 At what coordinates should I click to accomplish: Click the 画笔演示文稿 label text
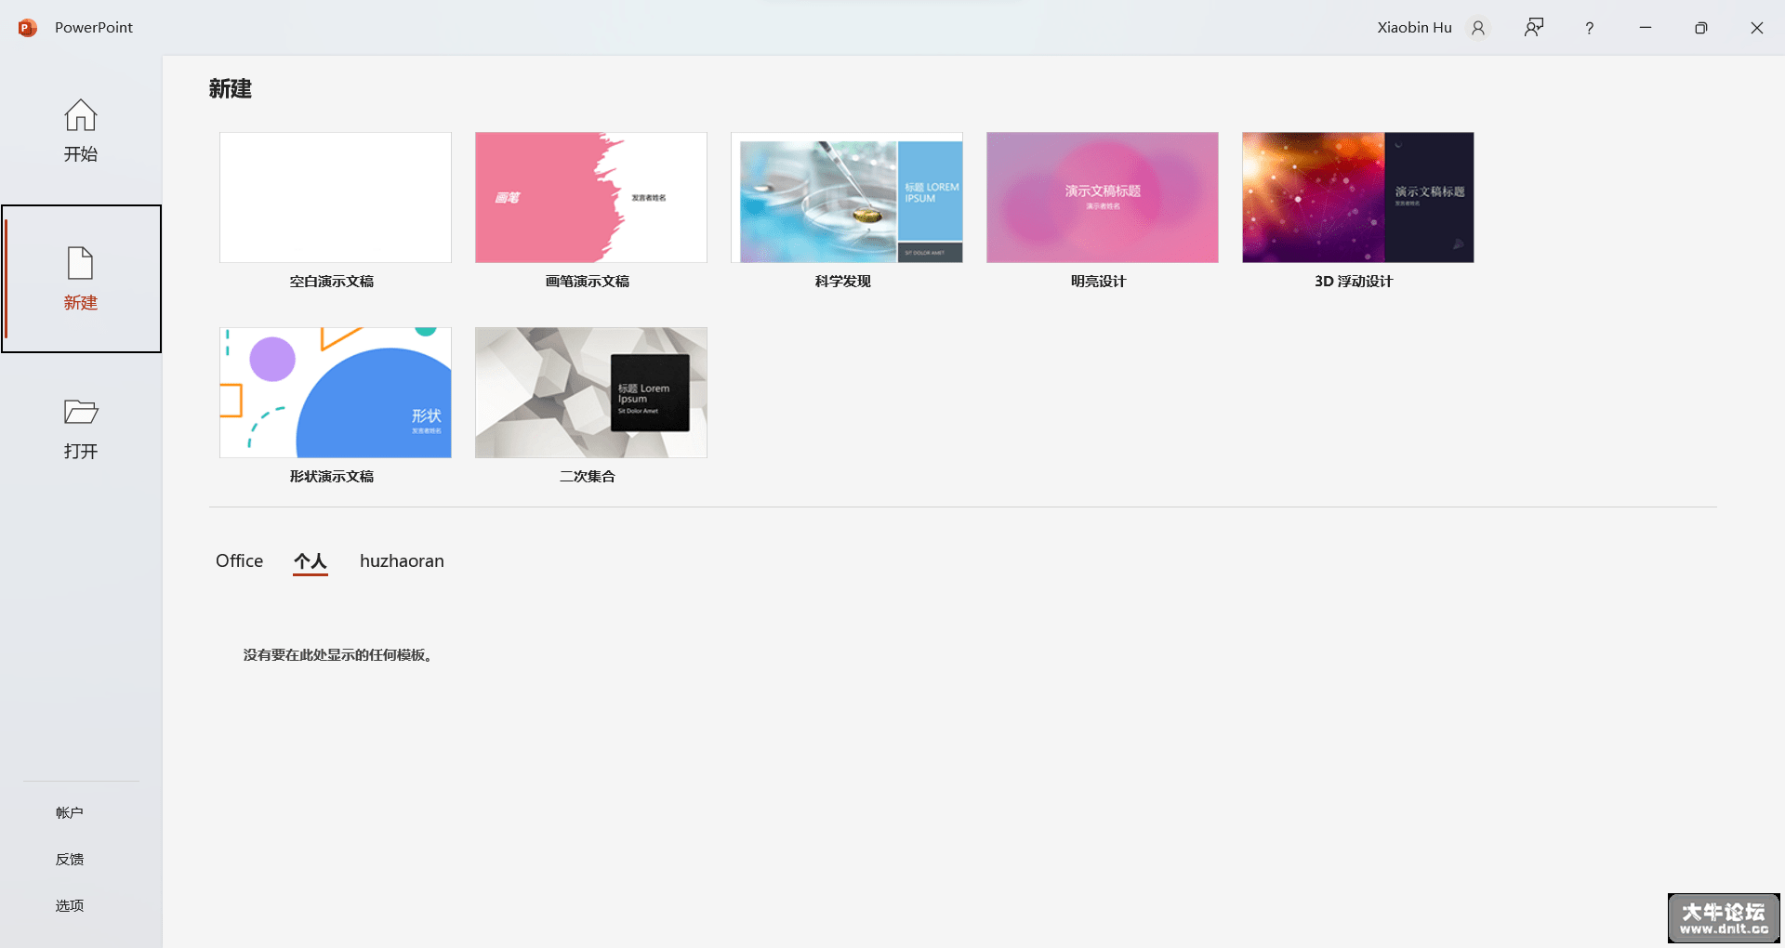pos(588,282)
